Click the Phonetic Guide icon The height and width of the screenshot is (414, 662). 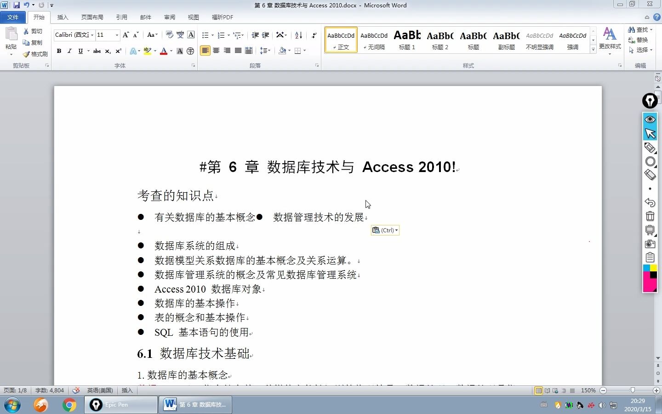tap(180, 35)
